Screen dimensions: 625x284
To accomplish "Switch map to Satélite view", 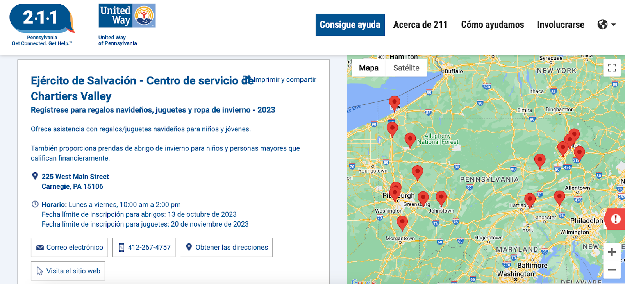I will 406,68.
